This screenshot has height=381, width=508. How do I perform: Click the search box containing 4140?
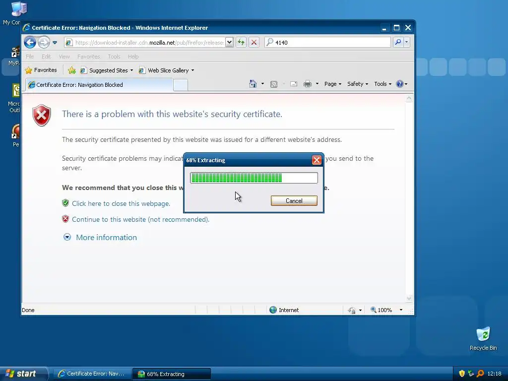(x=327, y=43)
